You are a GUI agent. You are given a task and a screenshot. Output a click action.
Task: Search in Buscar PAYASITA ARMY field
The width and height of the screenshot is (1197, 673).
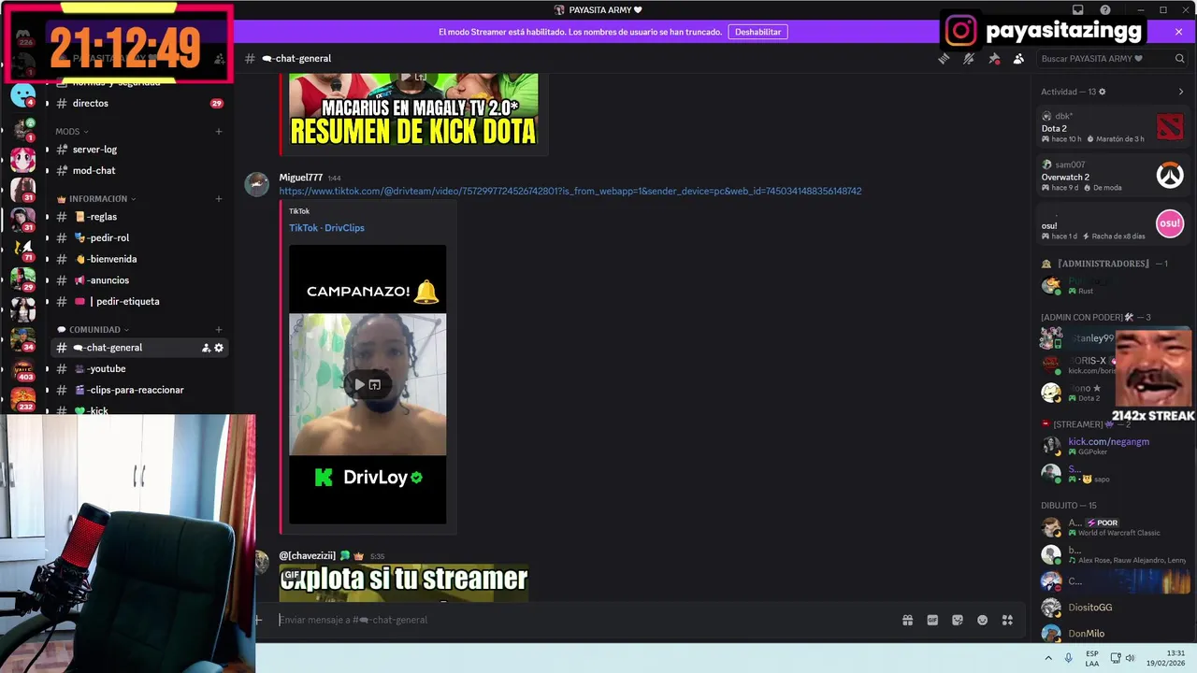[1112, 58]
